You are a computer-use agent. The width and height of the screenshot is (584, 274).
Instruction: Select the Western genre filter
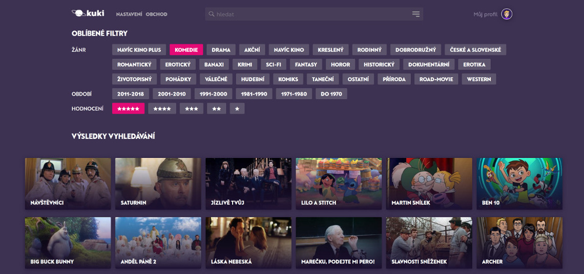click(x=479, y=79)
